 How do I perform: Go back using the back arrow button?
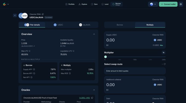click(x=15, y=15)
